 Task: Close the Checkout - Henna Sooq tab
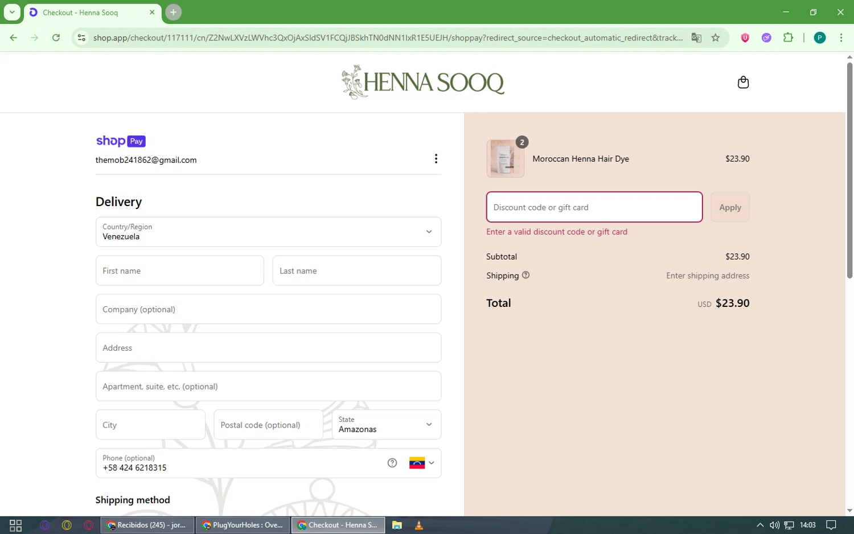[152, 12]
